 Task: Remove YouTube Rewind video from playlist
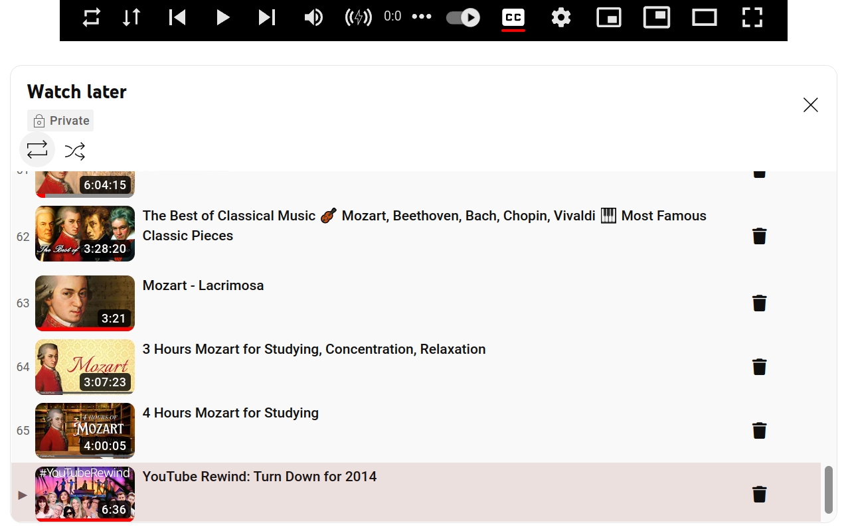[x=760, y=494]
